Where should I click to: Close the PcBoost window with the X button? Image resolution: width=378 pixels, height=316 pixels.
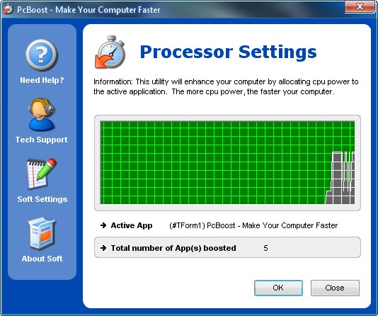tap(360, 6)
